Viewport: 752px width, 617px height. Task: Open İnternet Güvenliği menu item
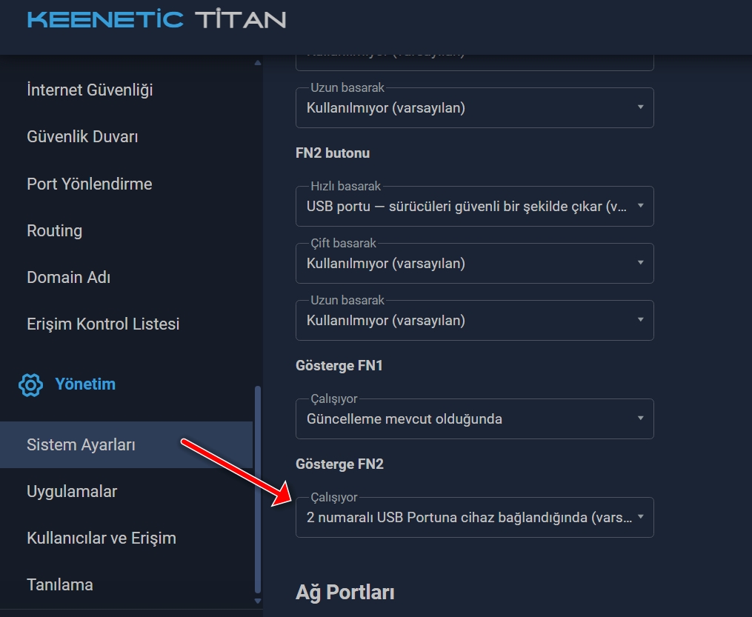click(x=90, y=90)
